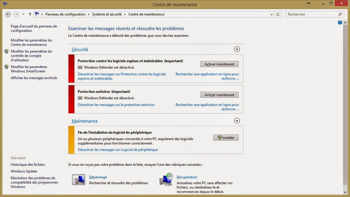Click the Sécurité section heading

pos(80,50)
